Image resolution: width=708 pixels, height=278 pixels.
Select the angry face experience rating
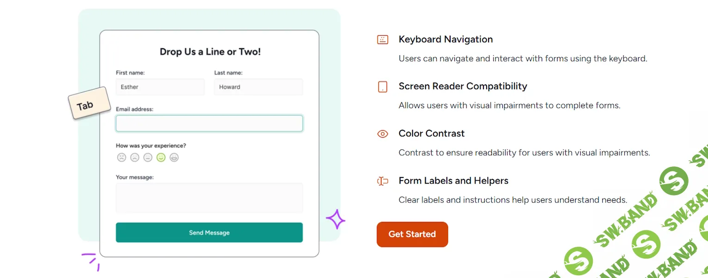[x=121, y=158]
